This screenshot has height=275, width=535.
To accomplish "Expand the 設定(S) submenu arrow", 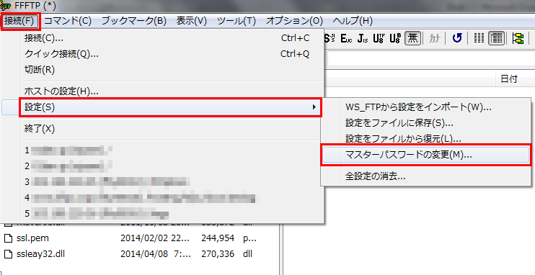I will [x=314, y=107].
